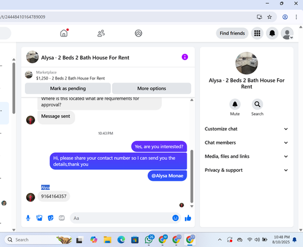Viewport: 303px width, 247px height.
Task: Open emoji picker smiley icon
Action: [x=175, y=218]
